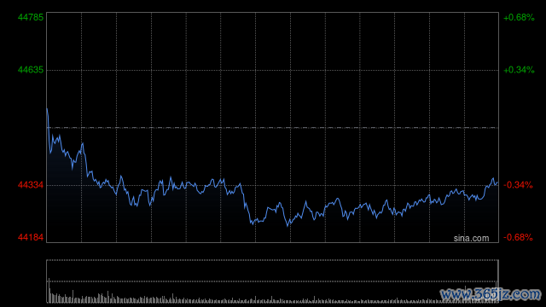Open the www.365jz.com watermark link
Screen dimensions: 546x307
(491, 294)
